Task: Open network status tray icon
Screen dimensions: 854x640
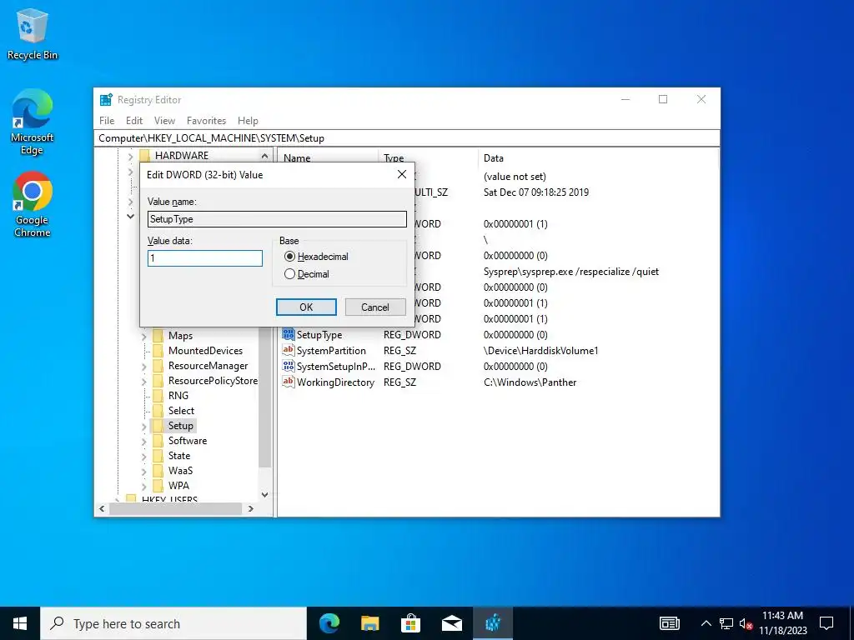Action: 726,623
